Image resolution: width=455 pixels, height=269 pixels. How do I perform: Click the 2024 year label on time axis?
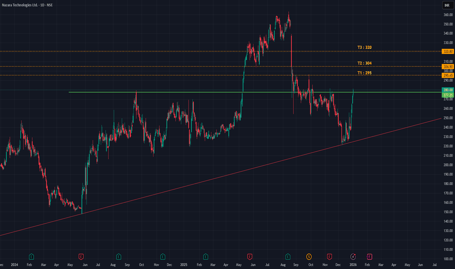point(14,265)
